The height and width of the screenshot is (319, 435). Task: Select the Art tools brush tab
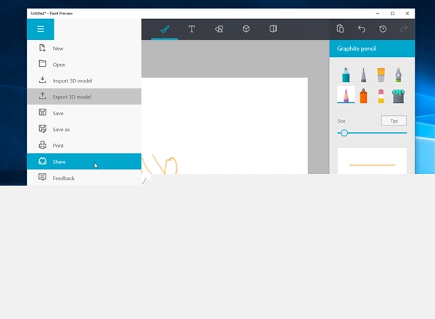165,29
